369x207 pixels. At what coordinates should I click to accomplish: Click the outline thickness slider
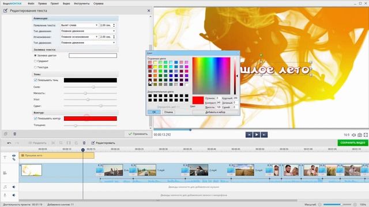91,125
